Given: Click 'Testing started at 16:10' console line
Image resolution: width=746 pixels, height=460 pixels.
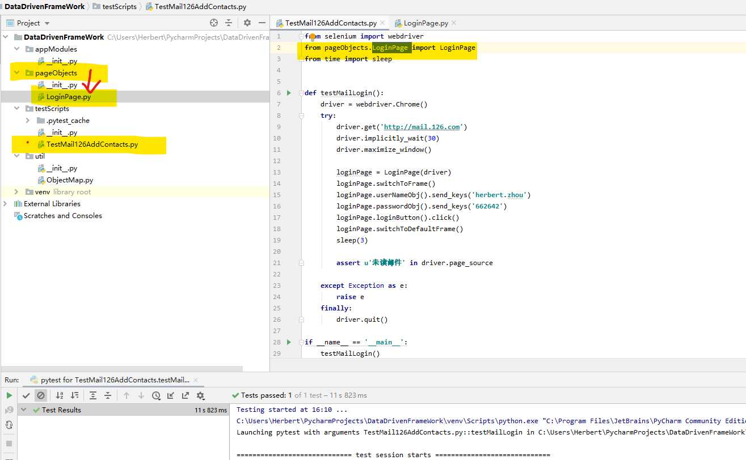Looking at the screenshot, I should (x=292, y=410).
